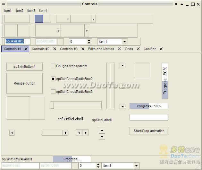The image size is (202, 170).
Task: Close the CoolBar tab
Action: pos(161,49)
